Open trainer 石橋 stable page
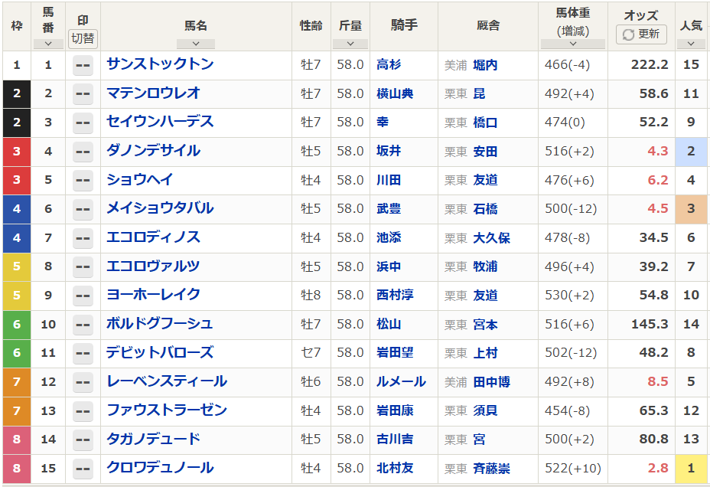 [485, 209]
